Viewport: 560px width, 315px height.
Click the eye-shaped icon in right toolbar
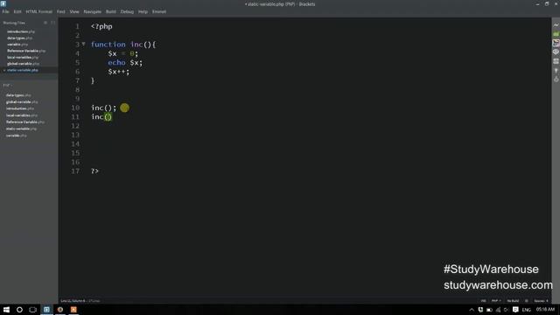[x=556, y=52]
